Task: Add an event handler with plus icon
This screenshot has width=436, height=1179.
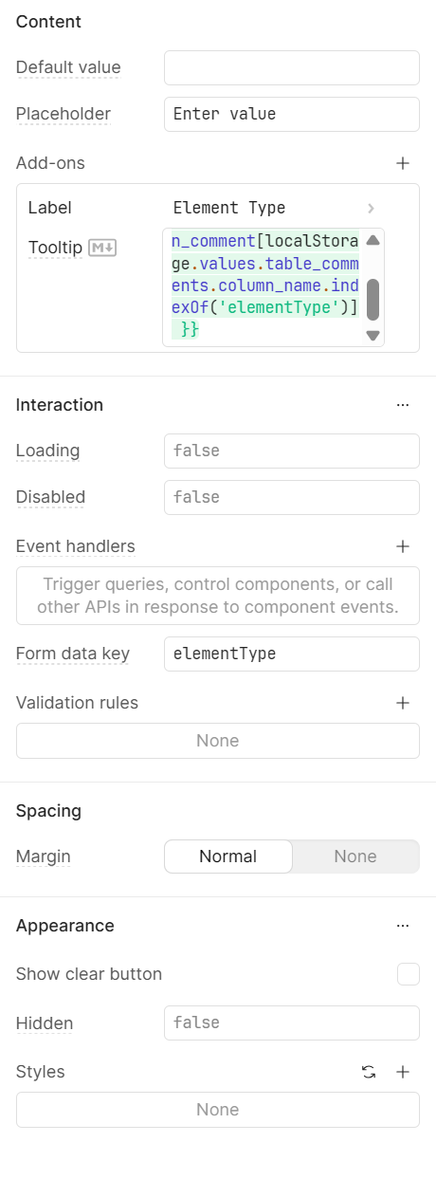Action: click(403, 546)
